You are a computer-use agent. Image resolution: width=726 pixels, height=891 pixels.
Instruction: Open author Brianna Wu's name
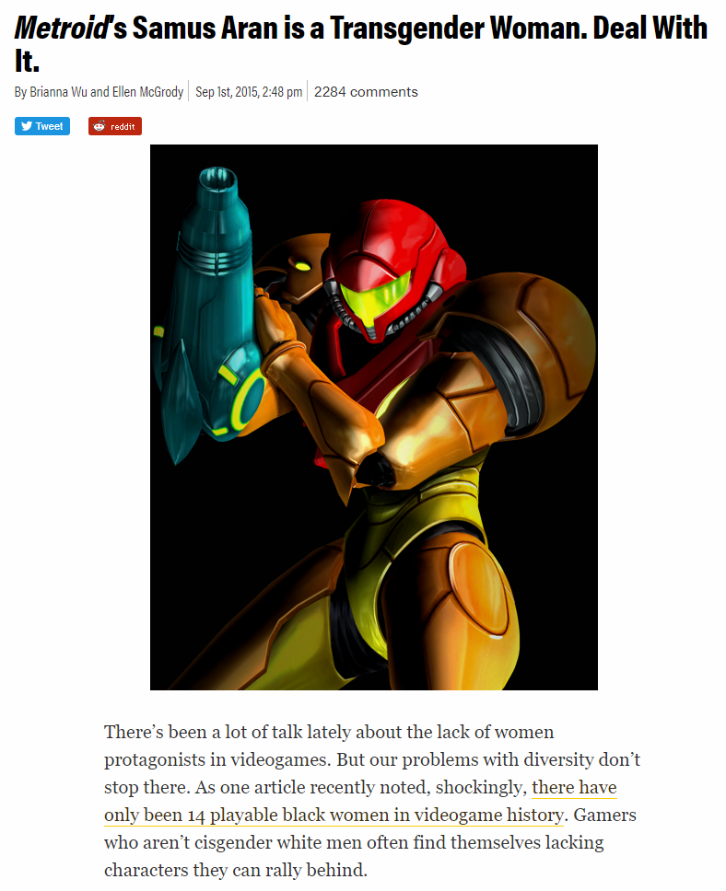(59, 92)
